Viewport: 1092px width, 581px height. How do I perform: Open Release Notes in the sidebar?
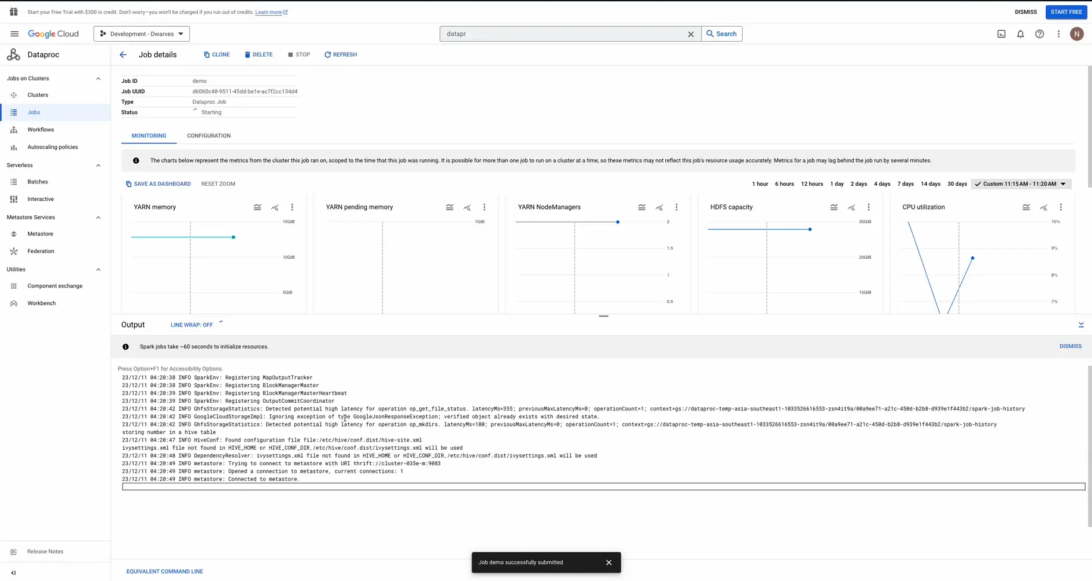(x=55, y=552)
